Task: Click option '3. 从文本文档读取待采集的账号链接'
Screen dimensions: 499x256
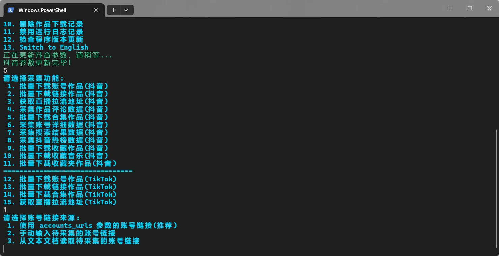Action: [73, 241]
